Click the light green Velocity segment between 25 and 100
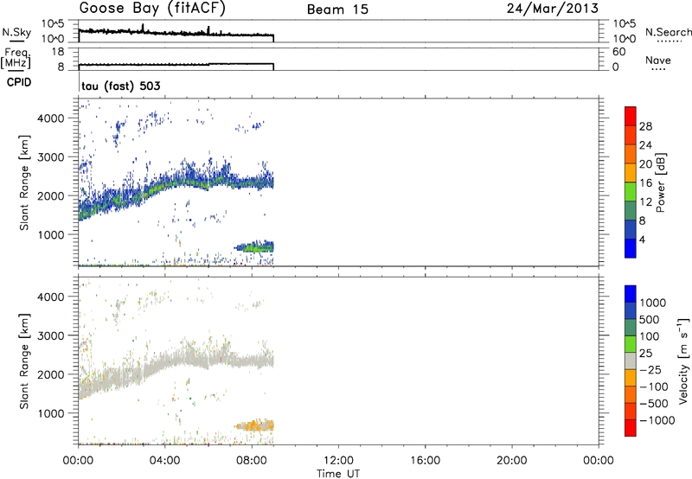Viewport: 692px width, 479px height. coord(631,344)
